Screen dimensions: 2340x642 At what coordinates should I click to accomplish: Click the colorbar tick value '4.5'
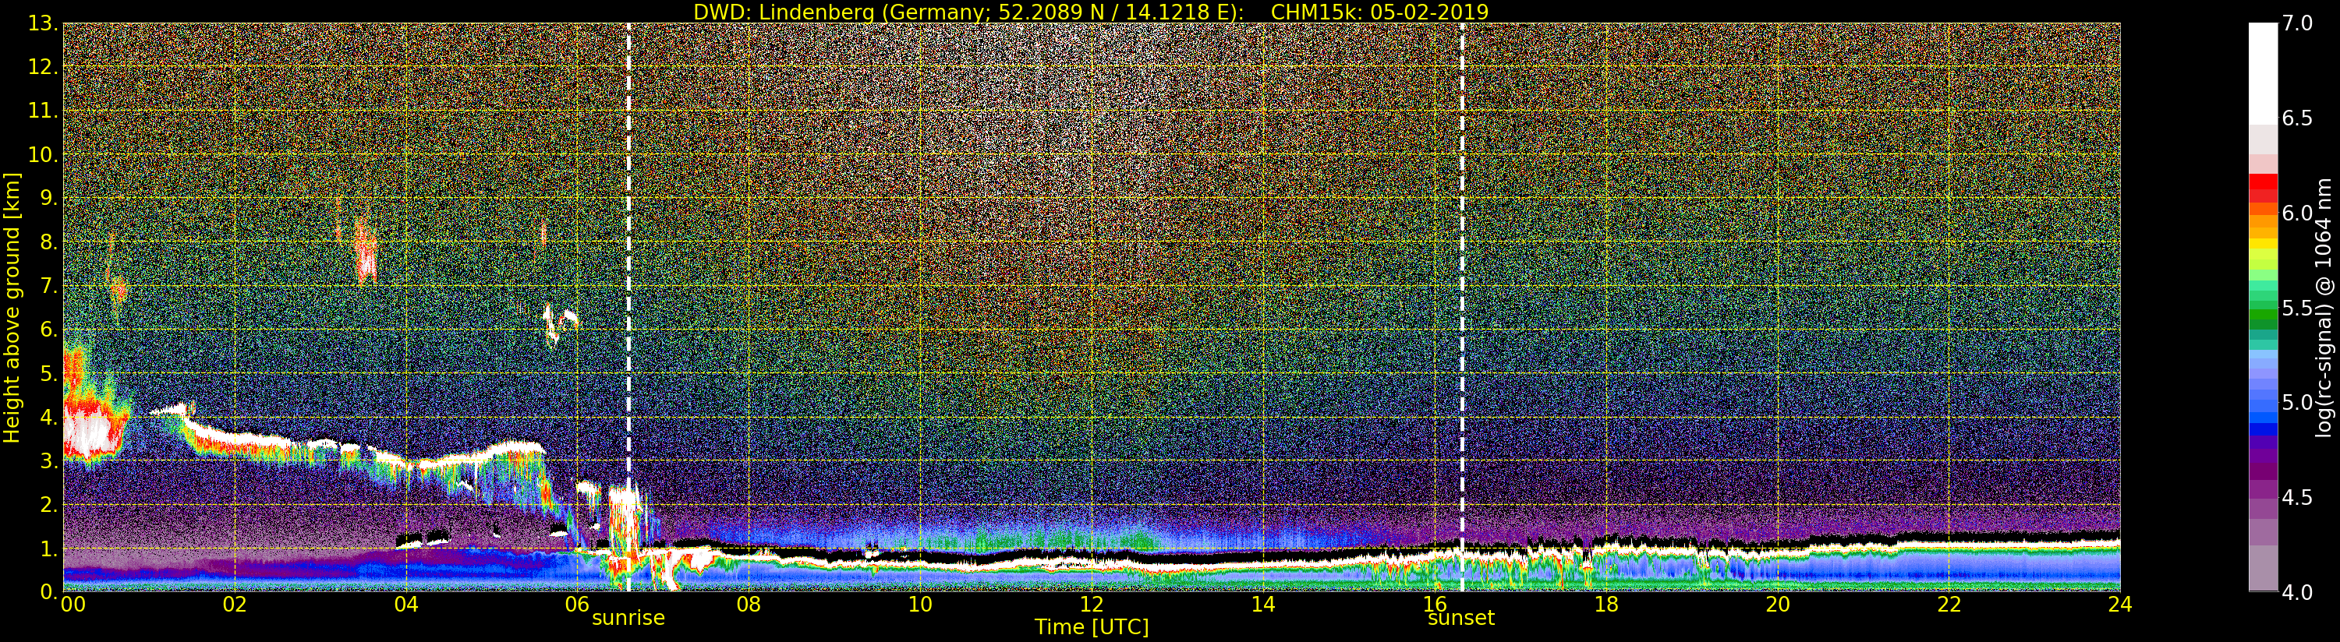coord(2297,498)
